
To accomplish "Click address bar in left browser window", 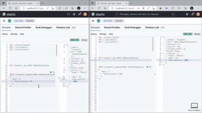I will pos(38,8).
